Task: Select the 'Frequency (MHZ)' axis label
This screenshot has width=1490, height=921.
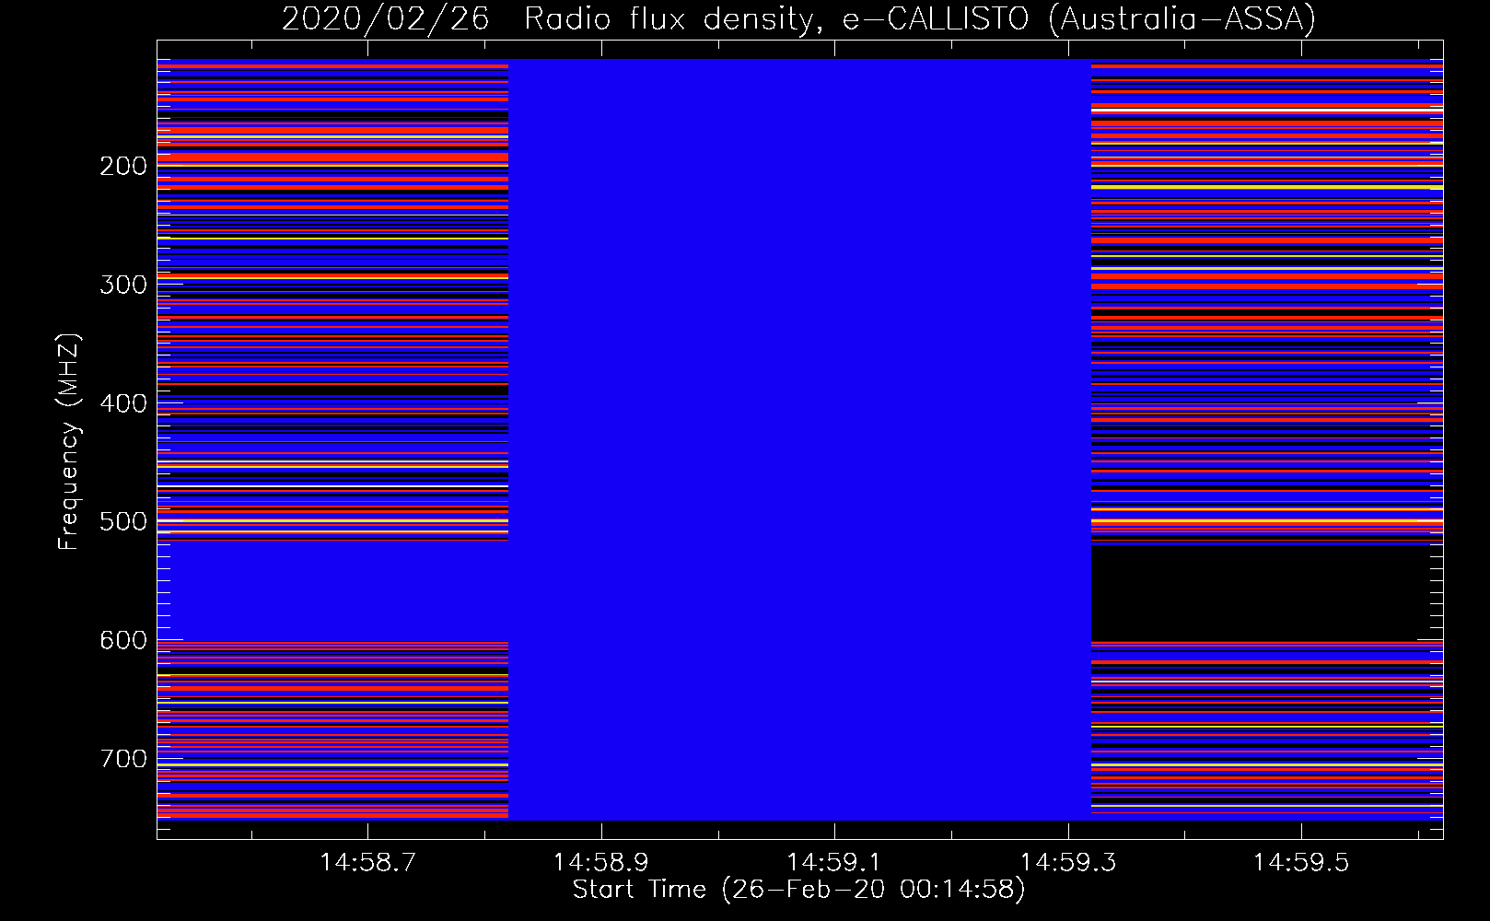Action: coord(69,441)
